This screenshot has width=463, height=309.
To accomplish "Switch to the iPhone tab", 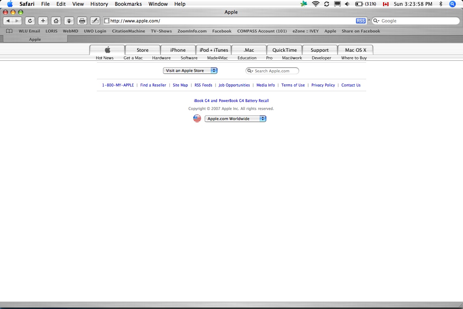I will [x=178, y=50].
